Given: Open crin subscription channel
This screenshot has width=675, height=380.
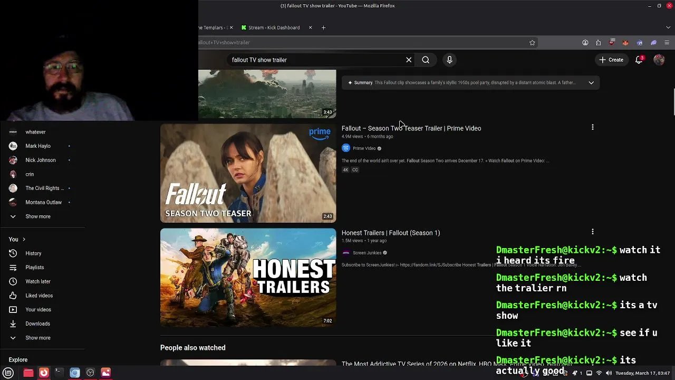Looking at the screenshot, I should [x=30, y=174].
